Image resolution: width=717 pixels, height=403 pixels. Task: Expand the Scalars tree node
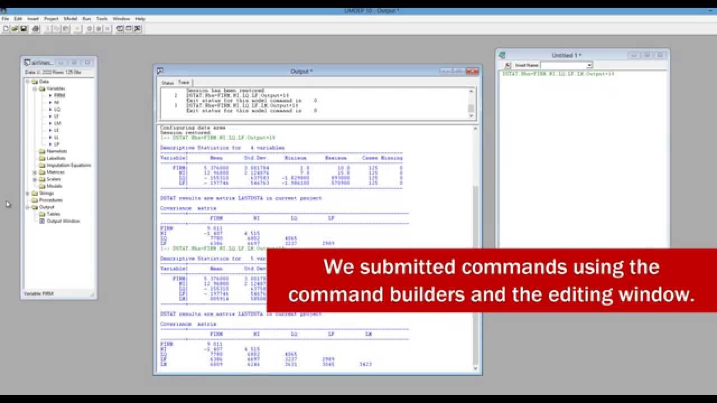pyautogui.click(x=35, y=179)
